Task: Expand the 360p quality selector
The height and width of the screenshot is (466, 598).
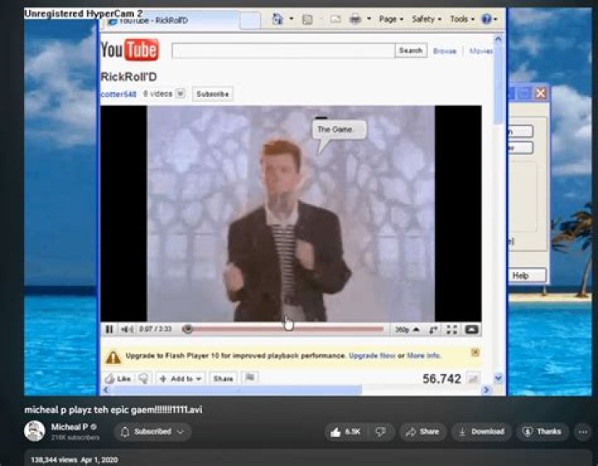Action: tap(406, 329)
